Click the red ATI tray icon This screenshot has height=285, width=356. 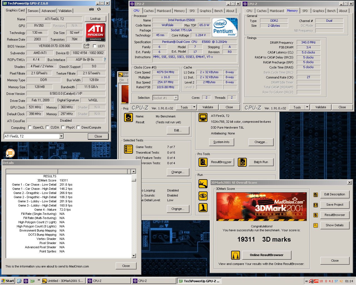tap(316, 281)
